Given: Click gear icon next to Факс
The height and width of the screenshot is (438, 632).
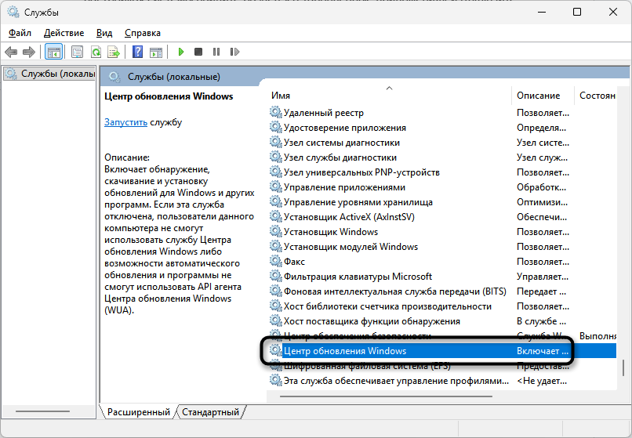Looking at the screenshot, I should pyautogui.click(x=276, y=262).
